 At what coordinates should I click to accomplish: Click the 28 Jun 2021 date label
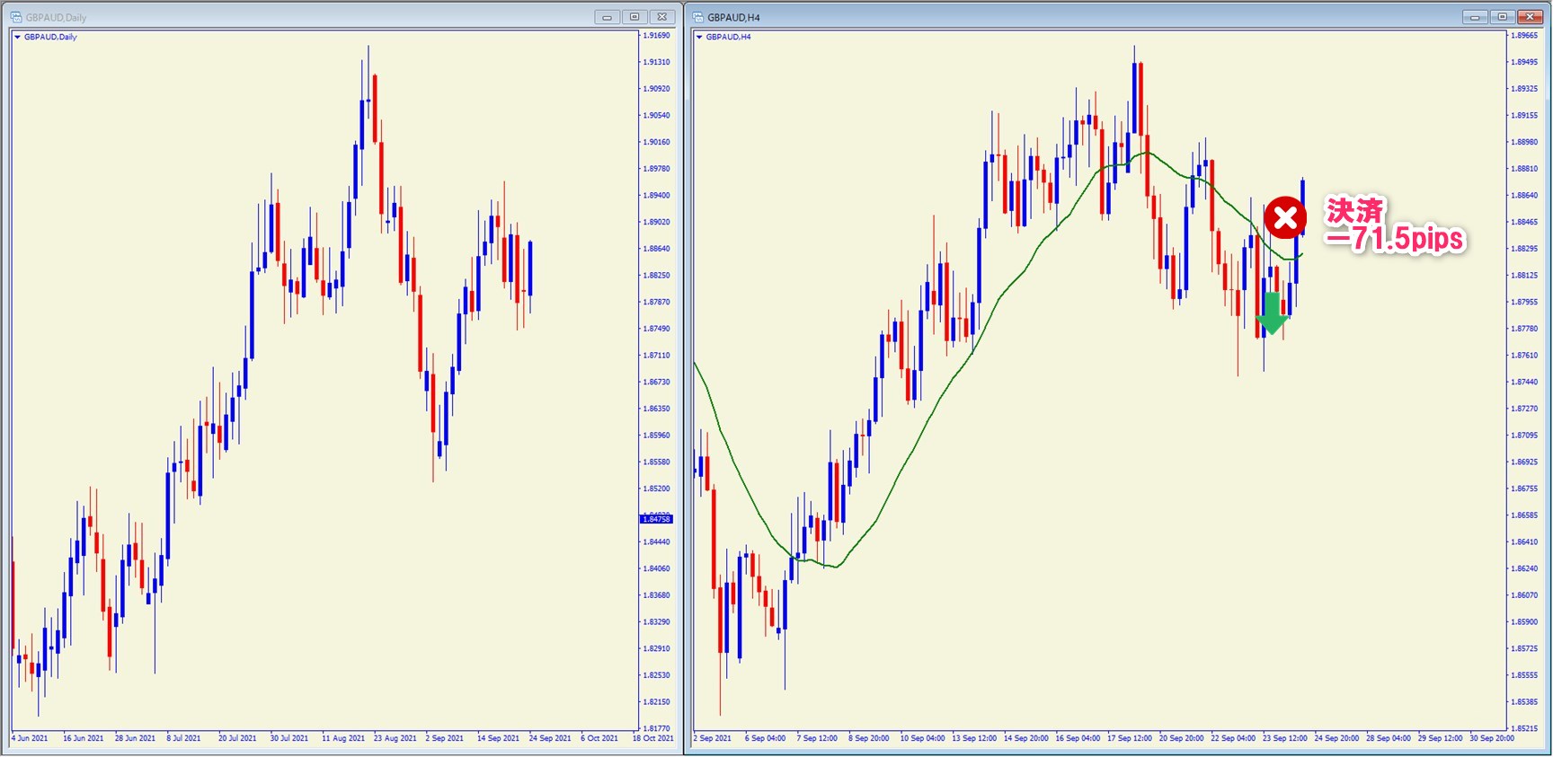135,738
